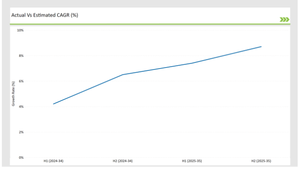This screenshot has height=169, width=300.
Task: Select the H2 (2025-35) axis label
Action: 261,161
